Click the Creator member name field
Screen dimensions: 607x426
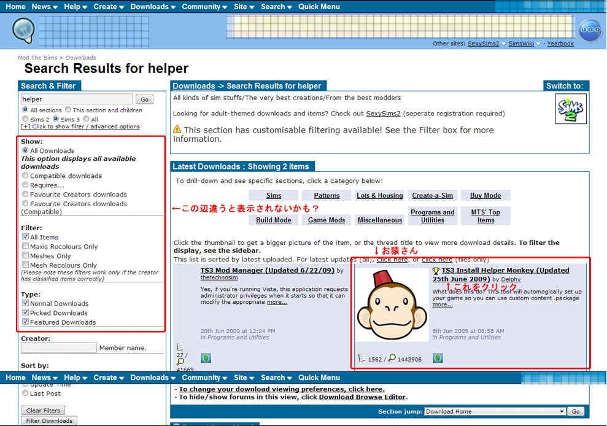point(59,348)
